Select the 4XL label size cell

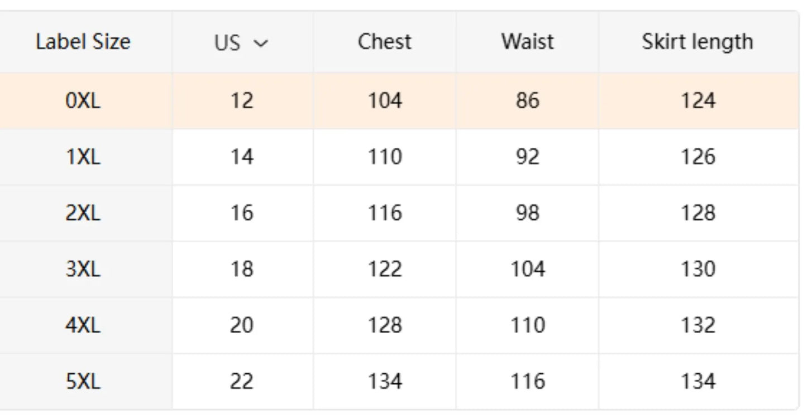pyautogui.click(x=83, y=325)
